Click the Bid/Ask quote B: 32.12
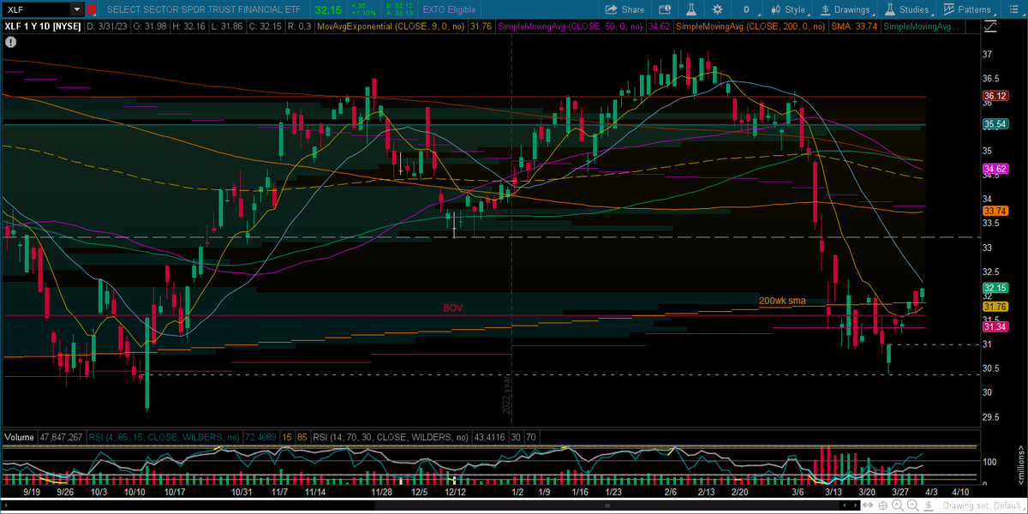The image size is (1028, 514). pos(399,5)
